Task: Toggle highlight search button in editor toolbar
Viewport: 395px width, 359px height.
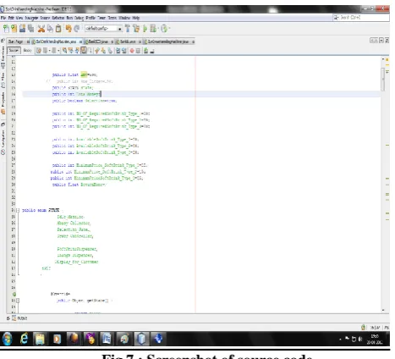Action: tap(84, 51)
